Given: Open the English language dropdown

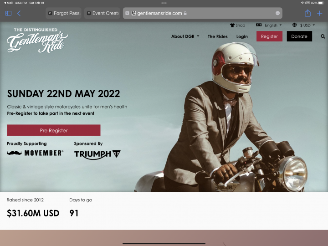Looking at the screenshot, I should [269, 26].
